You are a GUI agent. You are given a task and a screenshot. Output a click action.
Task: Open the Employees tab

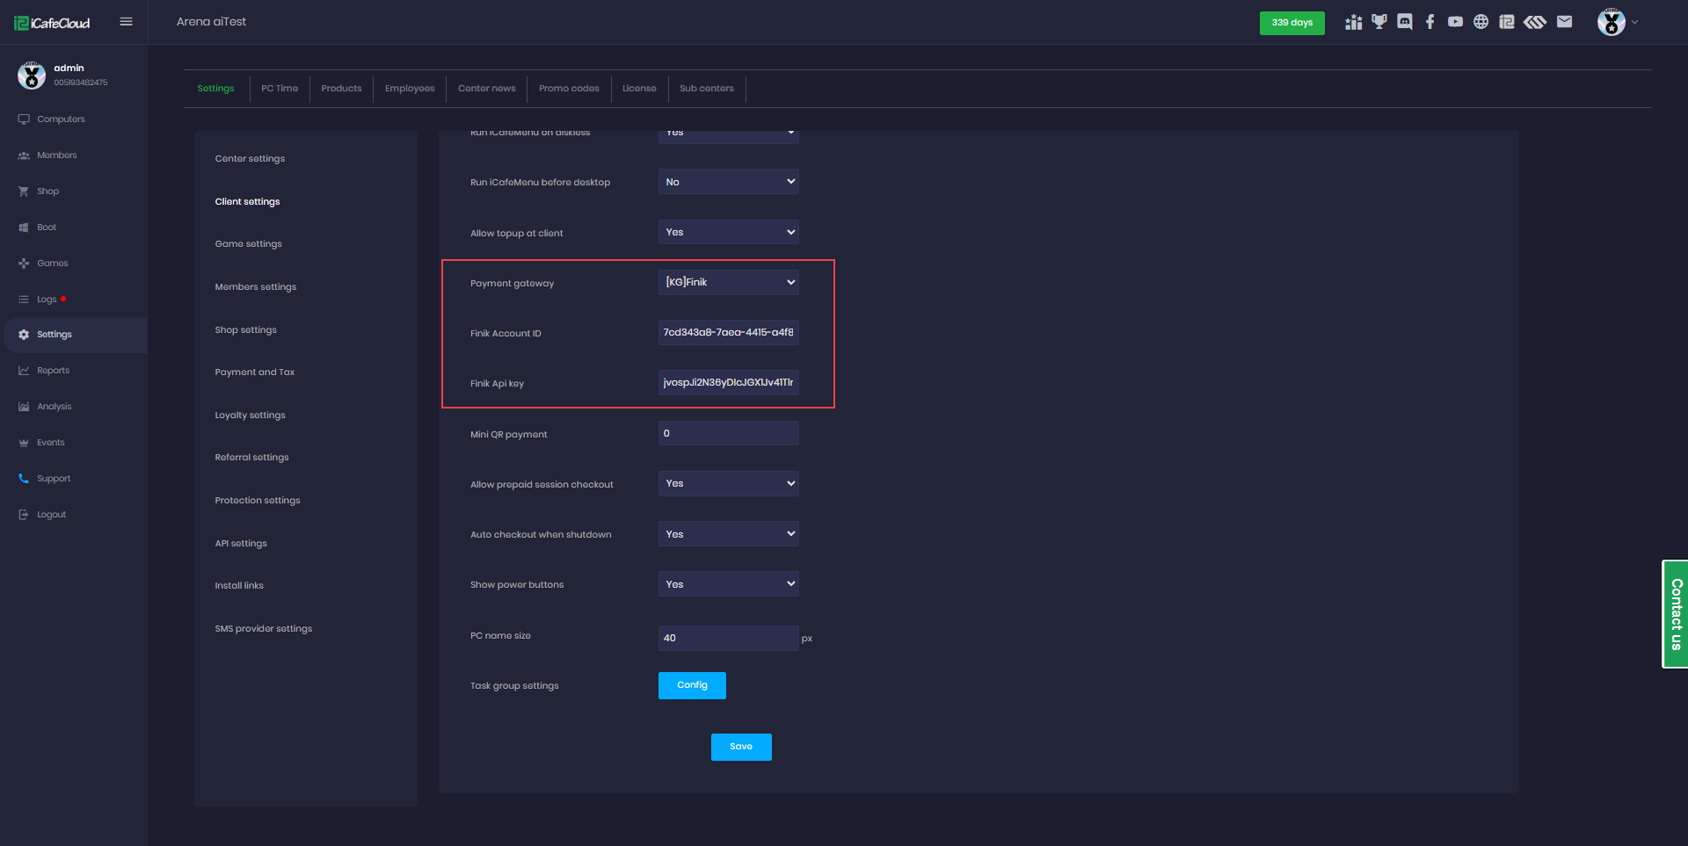[x=410, y=89]
